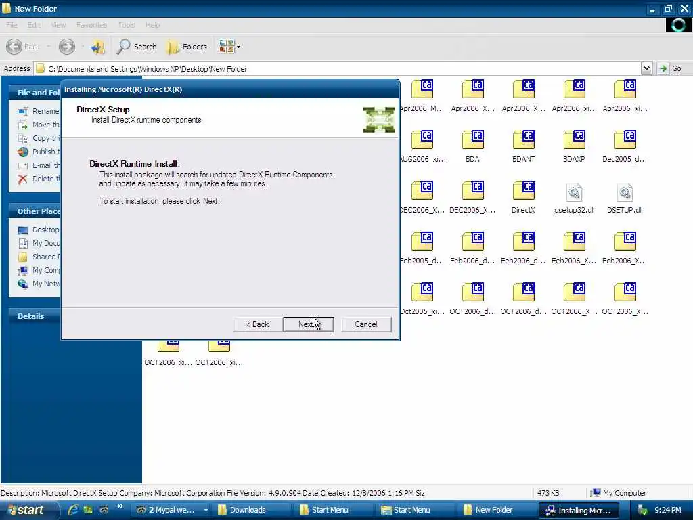693x520 pixels.
Task: Select the dsetup32.dll file
Action: pyautogui.click(x=574, y=198)
